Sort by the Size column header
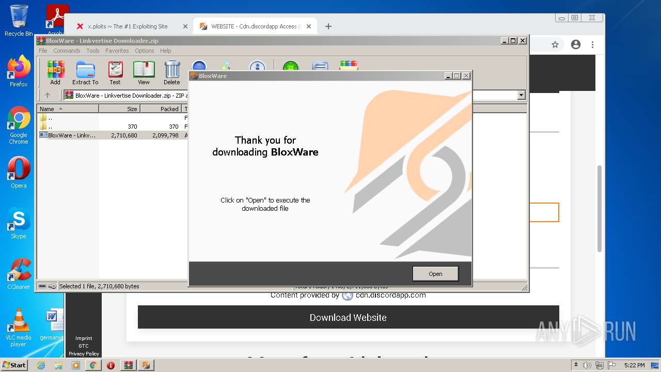This screenshot has height=372, width=661. (119, 109)
